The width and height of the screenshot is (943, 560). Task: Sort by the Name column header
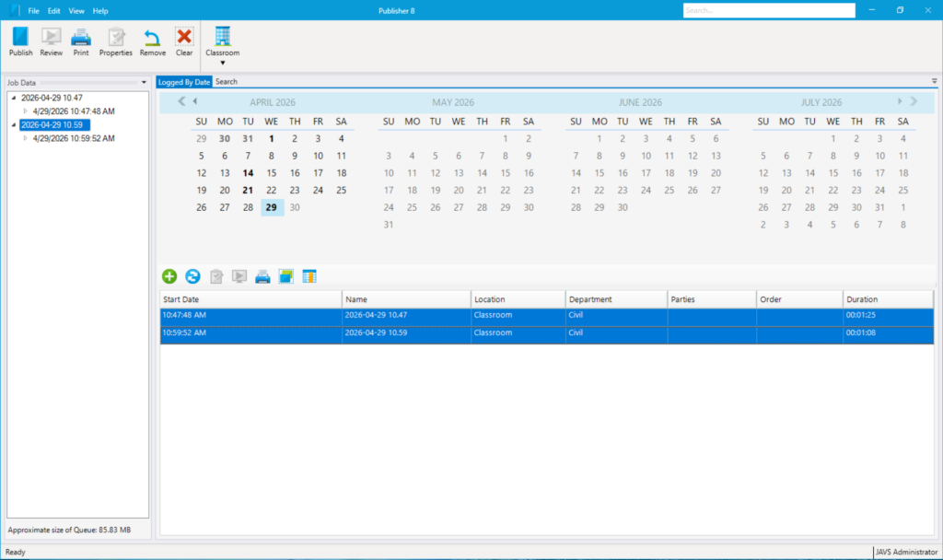click(406, 299)
